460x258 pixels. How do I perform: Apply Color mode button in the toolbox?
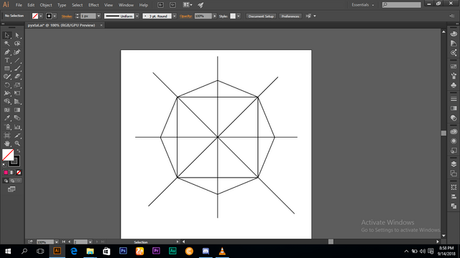coord(6,173)
